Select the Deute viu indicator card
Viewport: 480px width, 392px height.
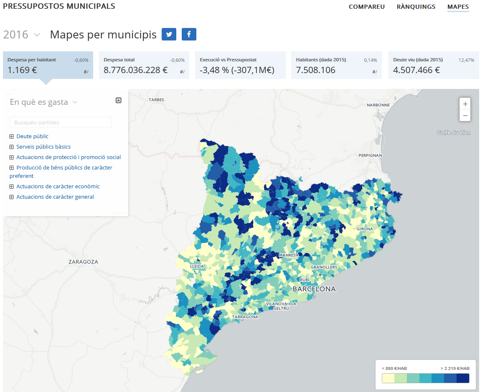pyautogui.click(x=433, y=65)
